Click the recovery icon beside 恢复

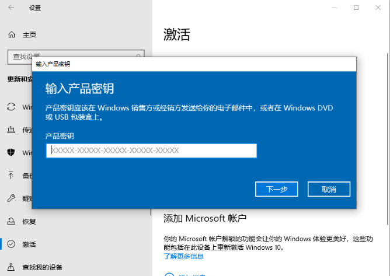coord(11,221)
